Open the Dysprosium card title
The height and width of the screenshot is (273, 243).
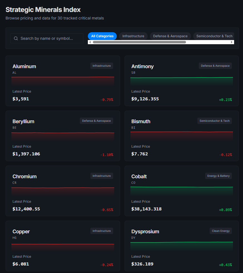[x=145, y=232]
